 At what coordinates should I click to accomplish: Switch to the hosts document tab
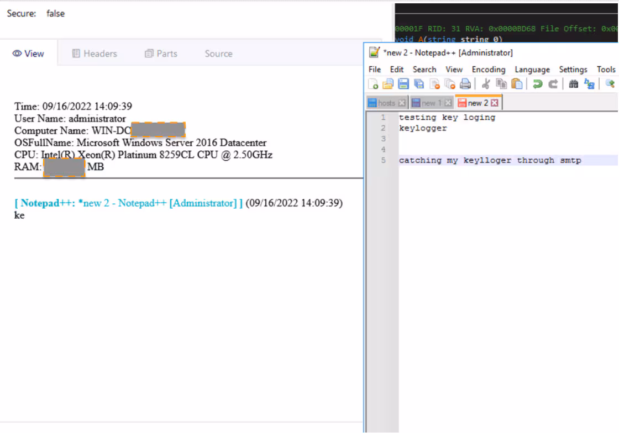(386, 103)
